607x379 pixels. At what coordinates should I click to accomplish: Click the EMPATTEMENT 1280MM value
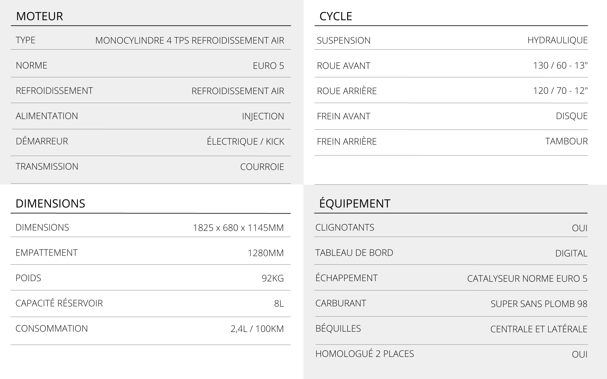tap(266, 253)
